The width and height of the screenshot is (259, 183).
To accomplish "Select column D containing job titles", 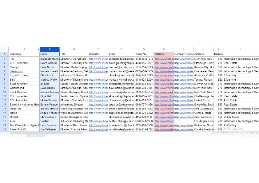I will coord(74,49).
